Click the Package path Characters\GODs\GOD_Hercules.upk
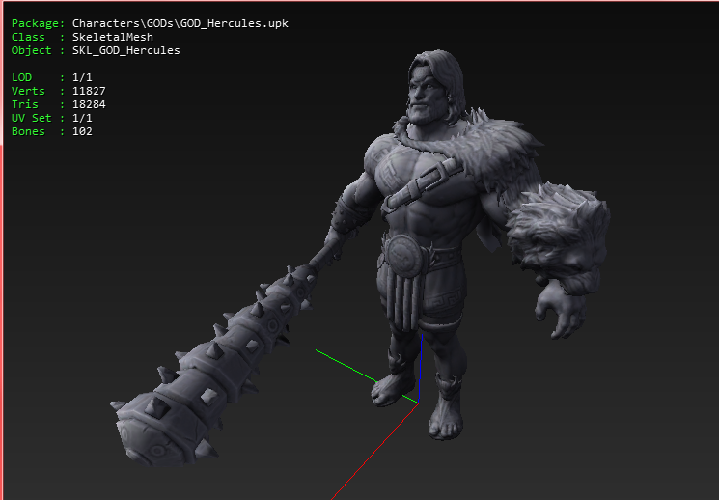Viewport: 719px width, 500px height. (x=180, y=23)
